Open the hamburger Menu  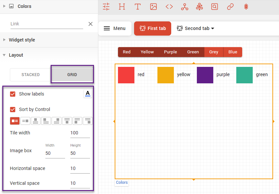click(115, 28)
